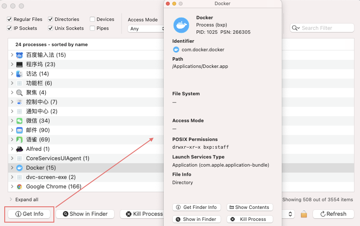Uncheck the Unix Sockets checkbox
This screenshot has height=226, width=360.
point(50,28)
